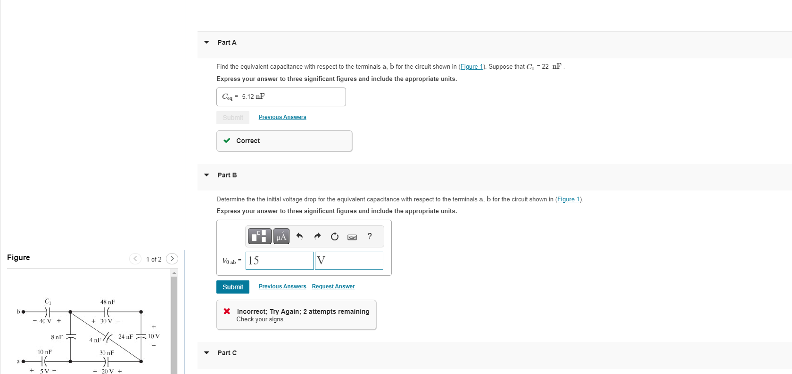The image size is (792, 374).
Task: Open Previous Answers for Part A
Action: click(282, 117)
